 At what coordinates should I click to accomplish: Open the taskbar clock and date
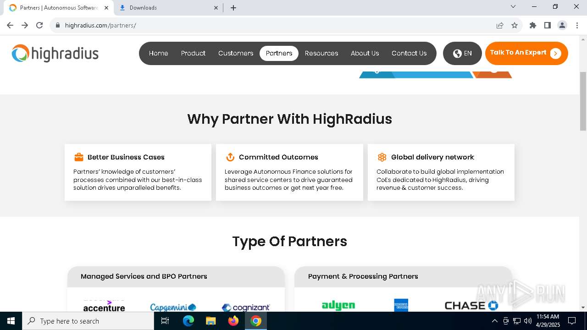coord(548,321)
